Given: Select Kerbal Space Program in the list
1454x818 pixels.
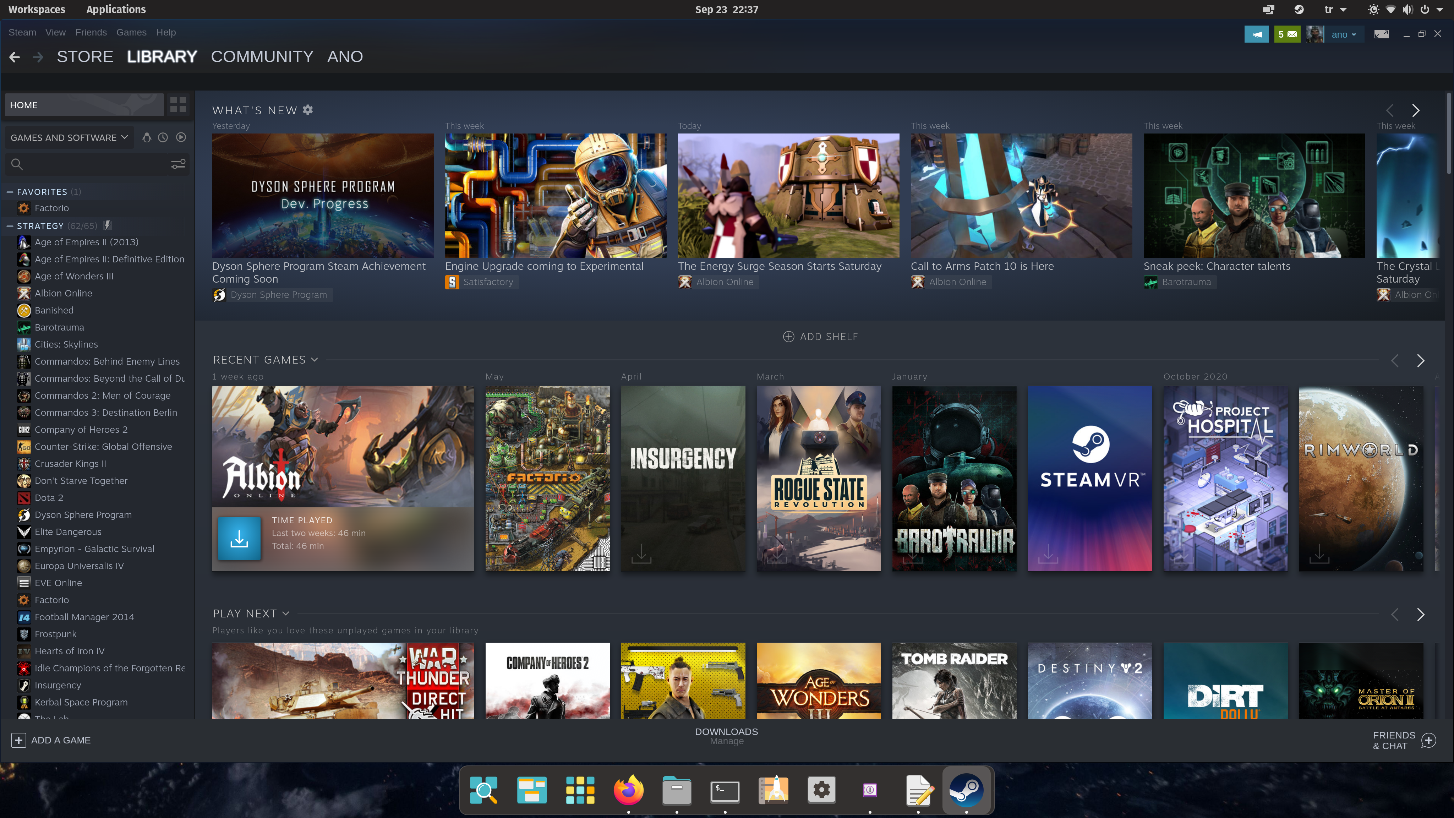Looking at the screenshot, I should coord(81,702).
